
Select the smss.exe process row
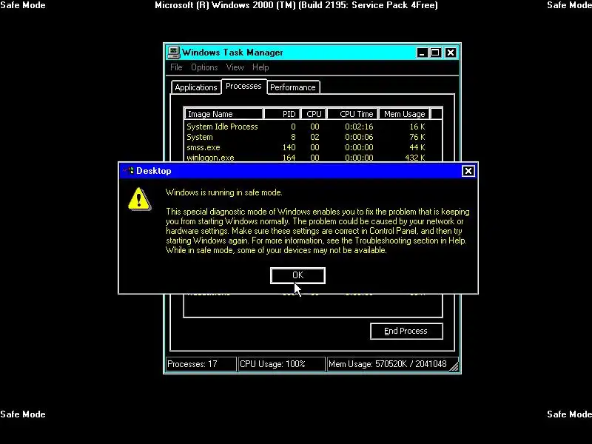[312, 147]
